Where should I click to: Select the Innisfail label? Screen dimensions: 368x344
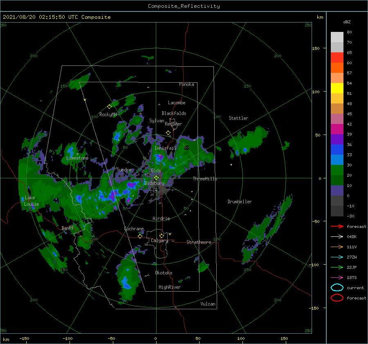click(x=165, y=148)
